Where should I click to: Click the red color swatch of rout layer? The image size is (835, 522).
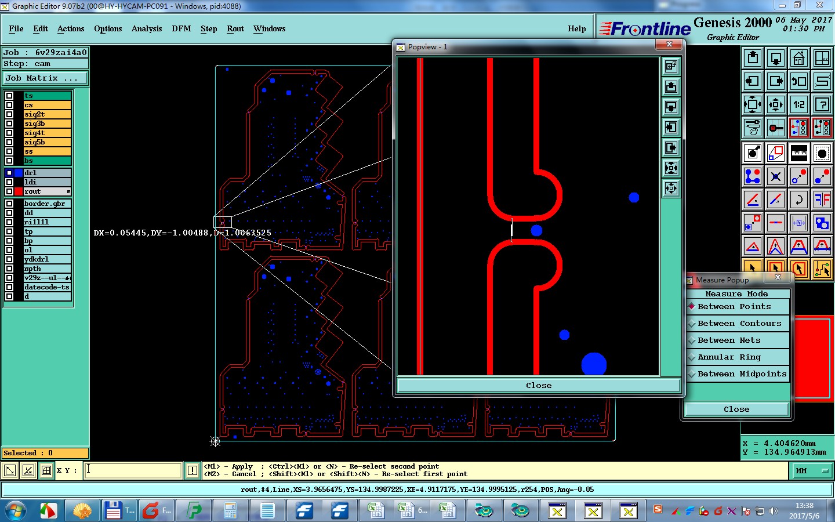(x=18, y=191)
